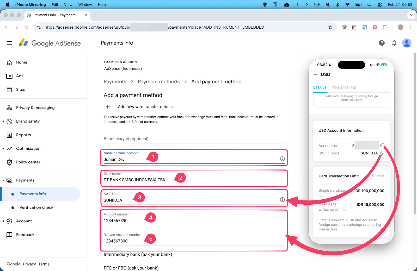Viewport: 417px width, 271px height.
Task: Click the plus icon for wire transfer details
Action: pyautogui.click(x=108, y=107)
